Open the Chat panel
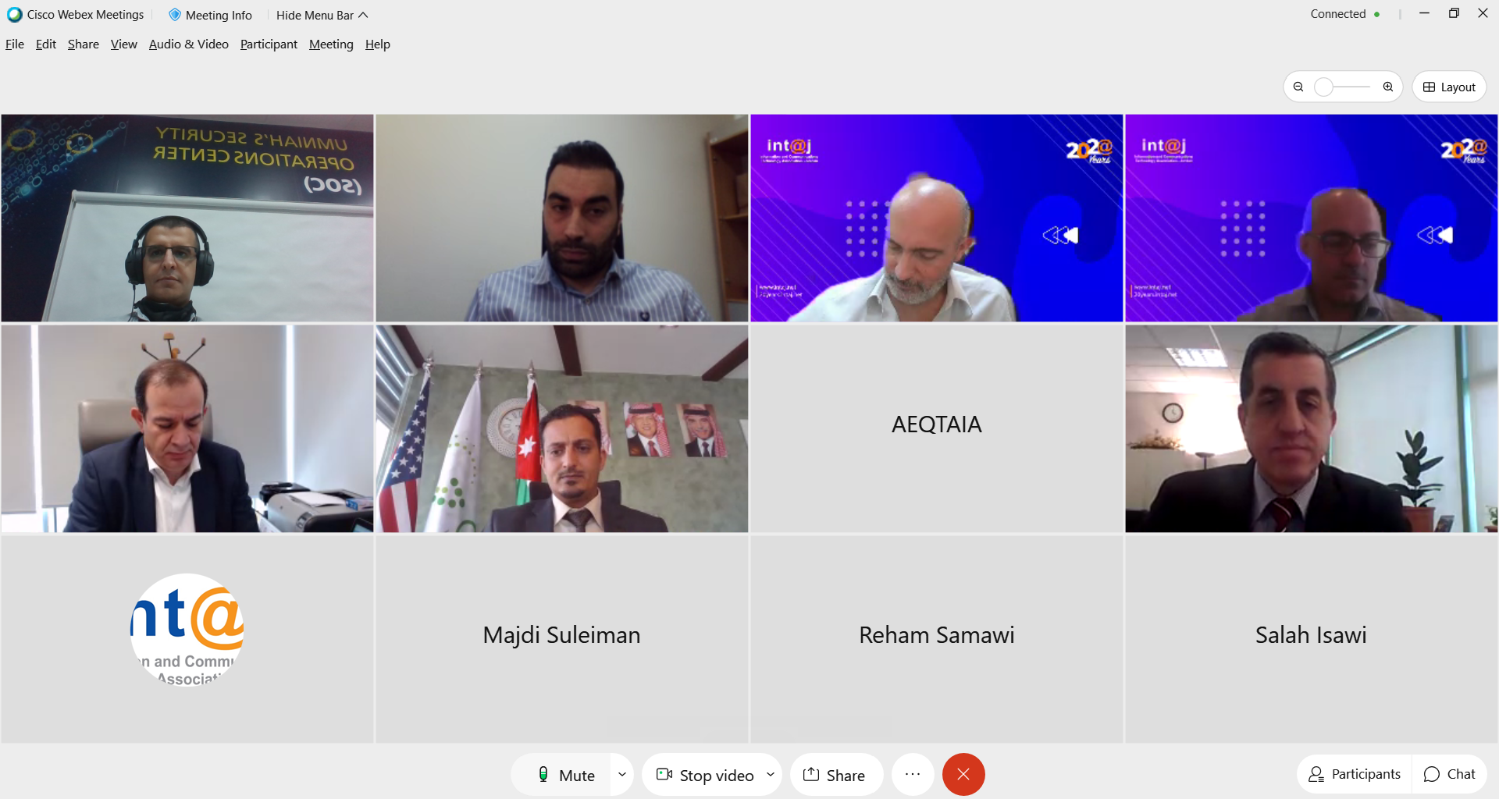The image size is (1499, 799). (x=1450, y=774)
